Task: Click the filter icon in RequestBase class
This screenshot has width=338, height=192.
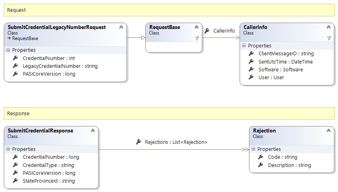Action: [x=197, y=38]
